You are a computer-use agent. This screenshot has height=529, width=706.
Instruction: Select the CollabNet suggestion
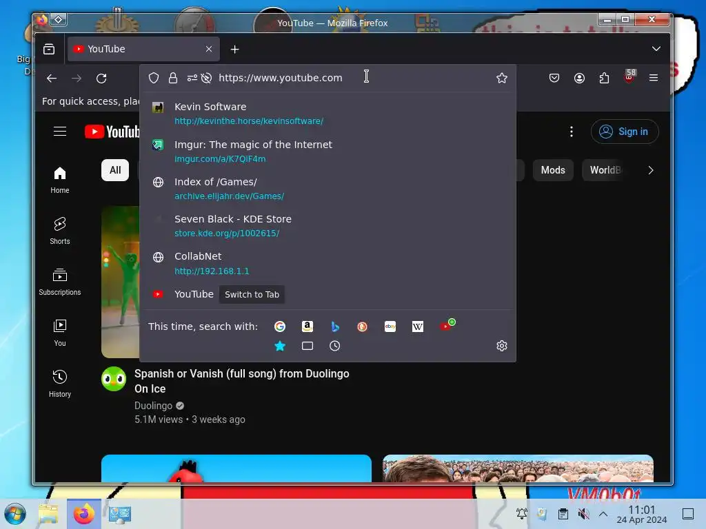coord(327,263)
